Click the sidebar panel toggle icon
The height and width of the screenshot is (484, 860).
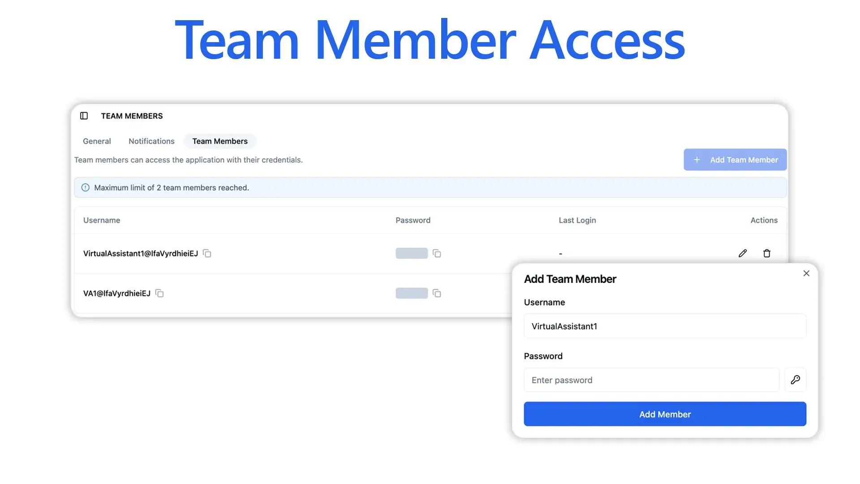pos(84,116)
